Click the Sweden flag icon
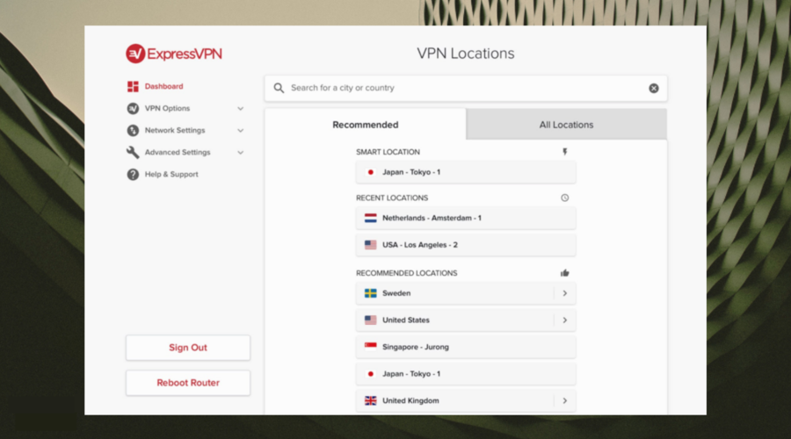791x439 pixels. tap(370, 293)
